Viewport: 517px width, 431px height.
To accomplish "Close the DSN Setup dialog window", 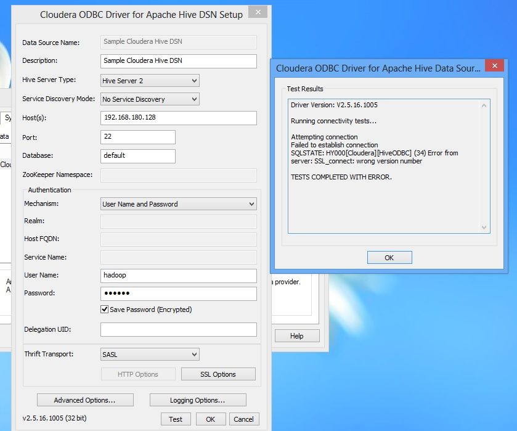I will point(258,12).
